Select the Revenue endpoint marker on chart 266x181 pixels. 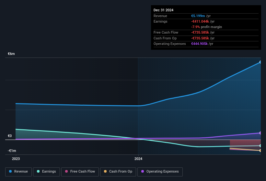(x=260, y=62)
